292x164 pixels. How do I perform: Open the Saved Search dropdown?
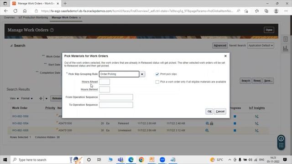pyautogui.click(x=261, y=46)
